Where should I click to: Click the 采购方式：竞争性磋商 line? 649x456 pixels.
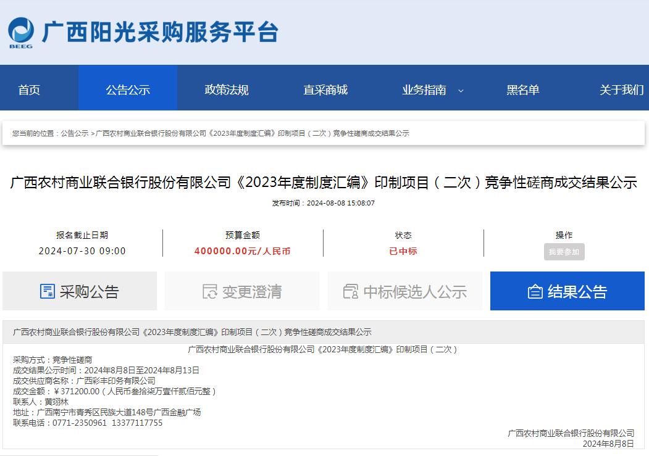tap(52, 360)
